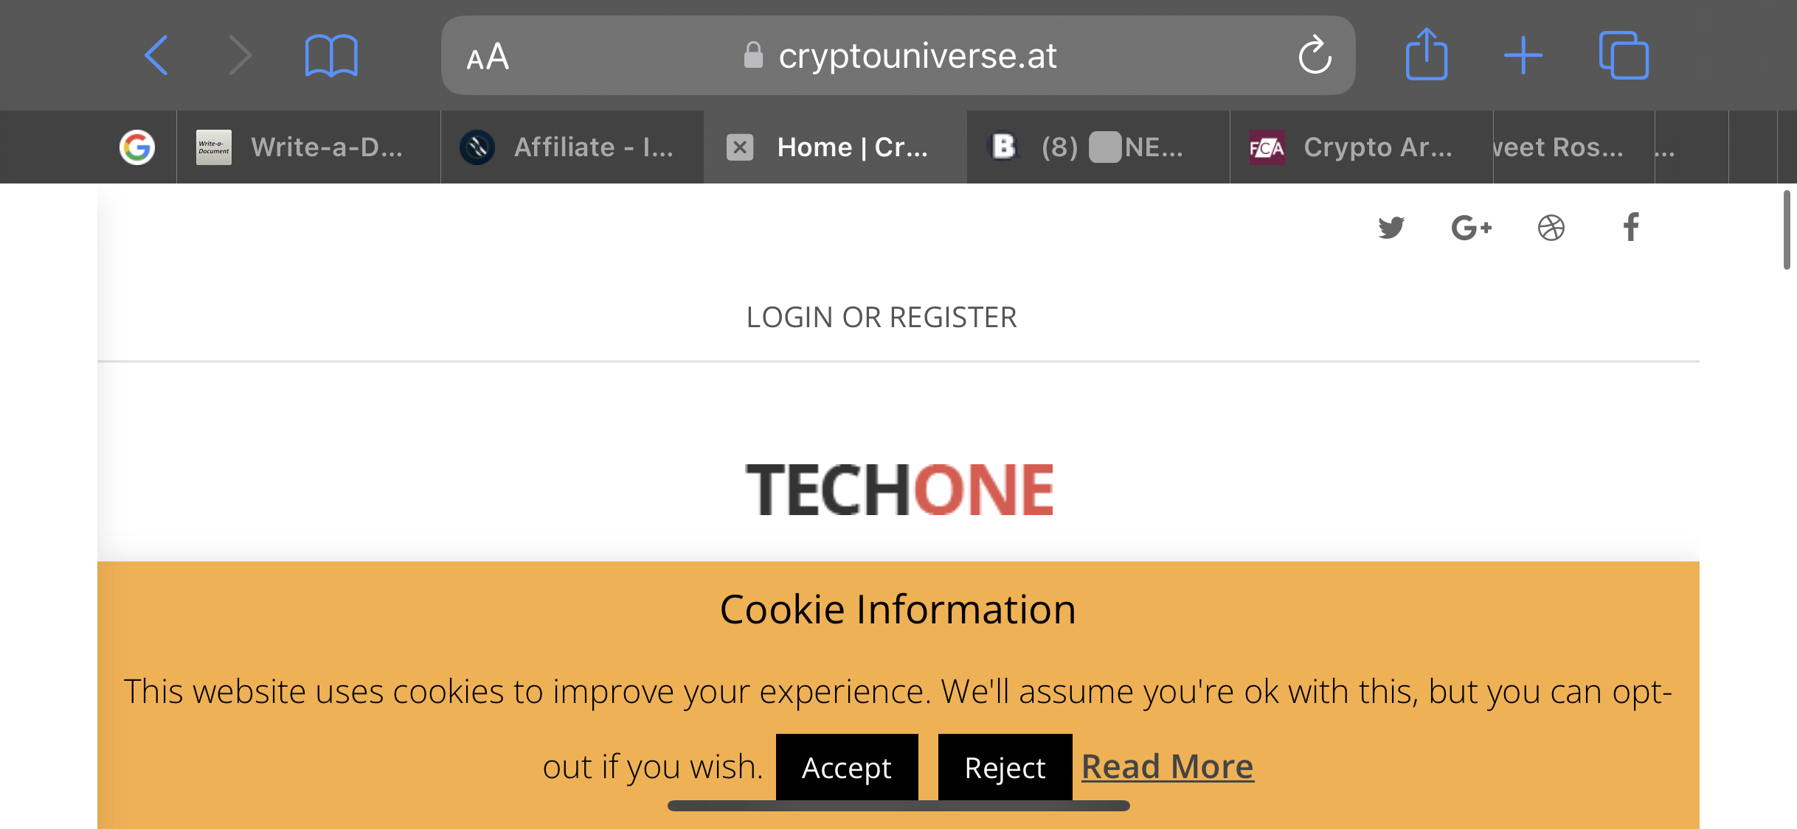Viewport: 1797px width, 829px height.
Task: Reload the page with the refresh icon
Action: 1315,55
